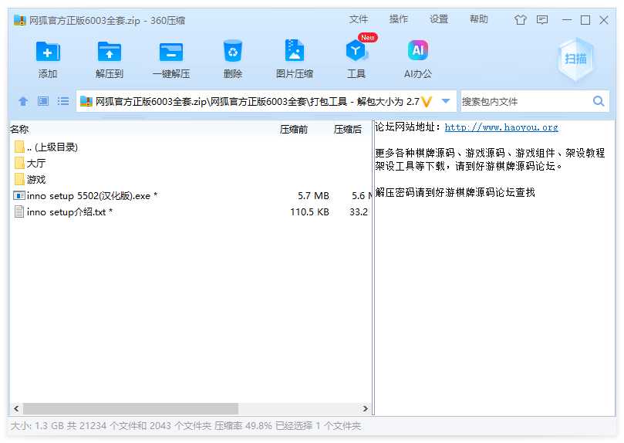Sort by the 压缩前 column header

(294, 130)
